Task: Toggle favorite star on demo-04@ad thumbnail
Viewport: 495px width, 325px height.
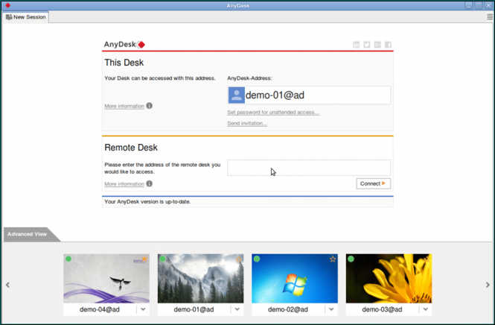Action: click(x=145, y=259)
